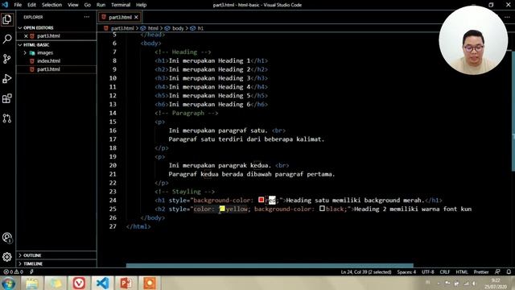Open the Extensions view icon

[x=7, y=98]
